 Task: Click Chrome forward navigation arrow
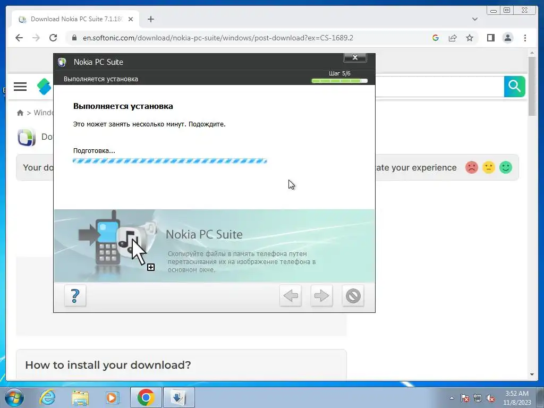36,38
